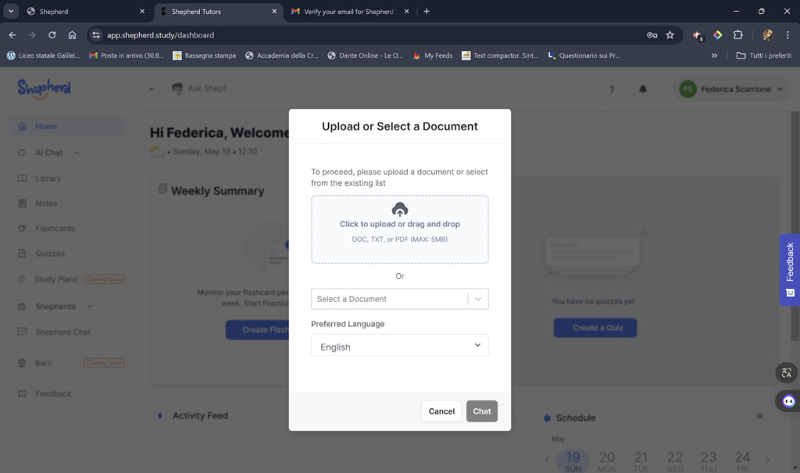Open the Federica Scarrione profile dropdown

tap(731, 89)
